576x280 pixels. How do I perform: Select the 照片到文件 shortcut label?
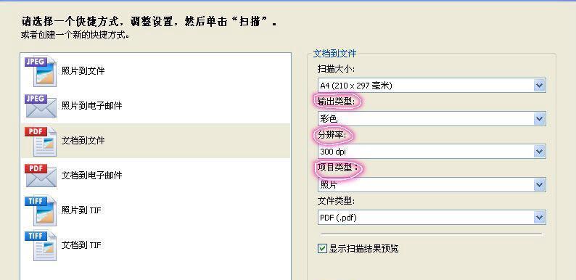coord(83,71)
